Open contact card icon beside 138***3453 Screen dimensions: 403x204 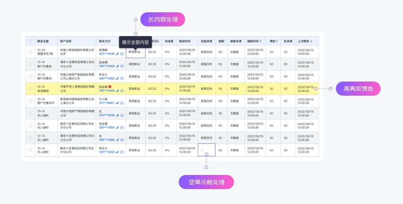click(122, 152)
